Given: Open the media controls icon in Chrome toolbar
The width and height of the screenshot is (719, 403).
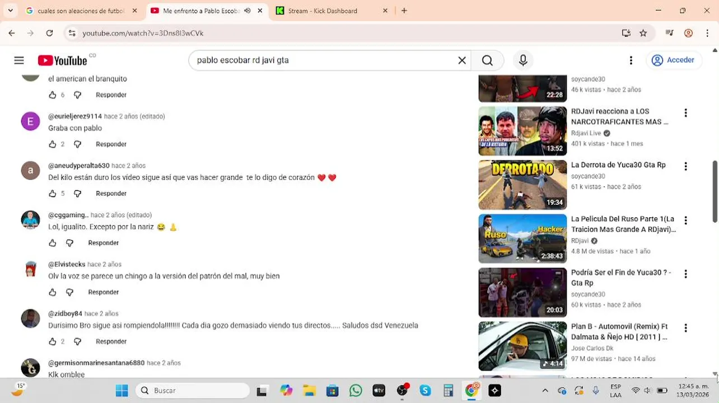Looking at the screenshot, I should pos(669,33).
